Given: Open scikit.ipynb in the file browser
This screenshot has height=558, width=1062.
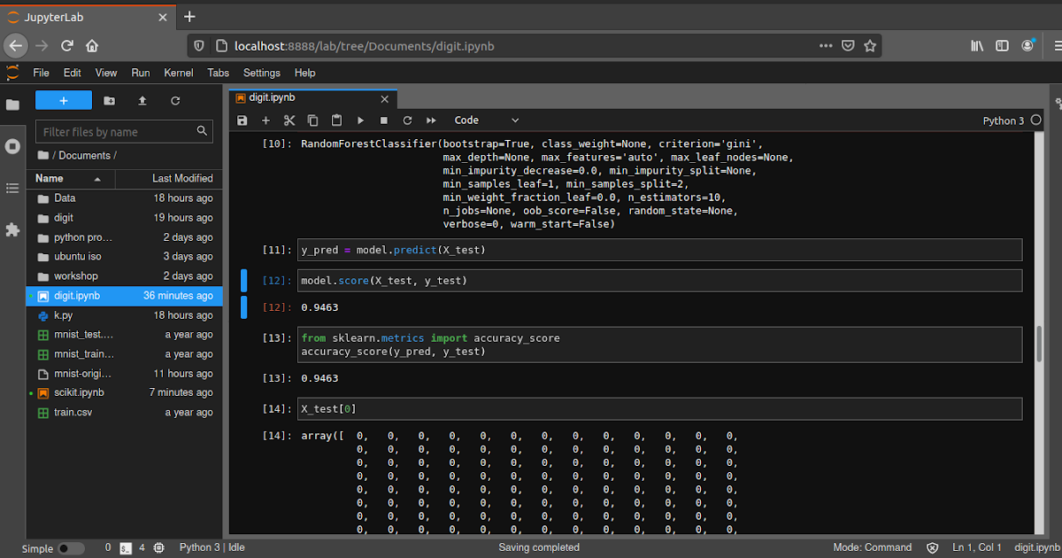Looking at the screenshot, I should coord(79,392).
